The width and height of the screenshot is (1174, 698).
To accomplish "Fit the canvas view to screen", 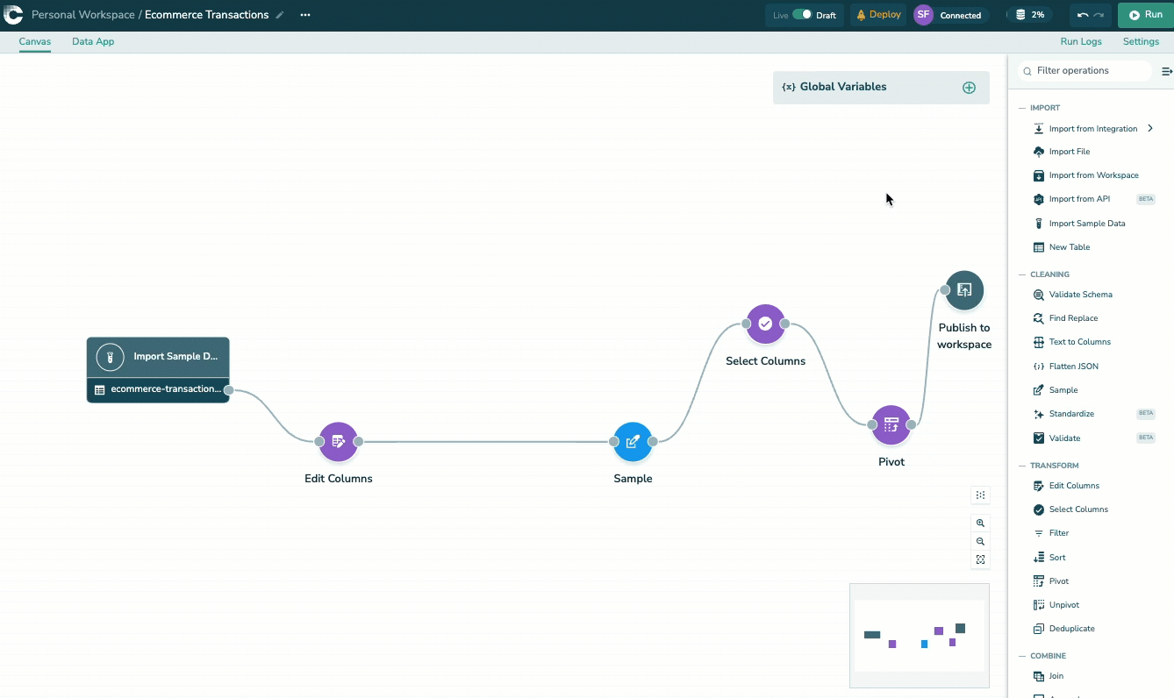I will click(x=980, y=560).
